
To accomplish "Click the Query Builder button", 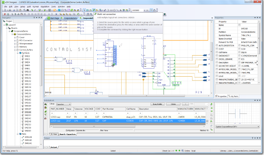I will point(157,104).
